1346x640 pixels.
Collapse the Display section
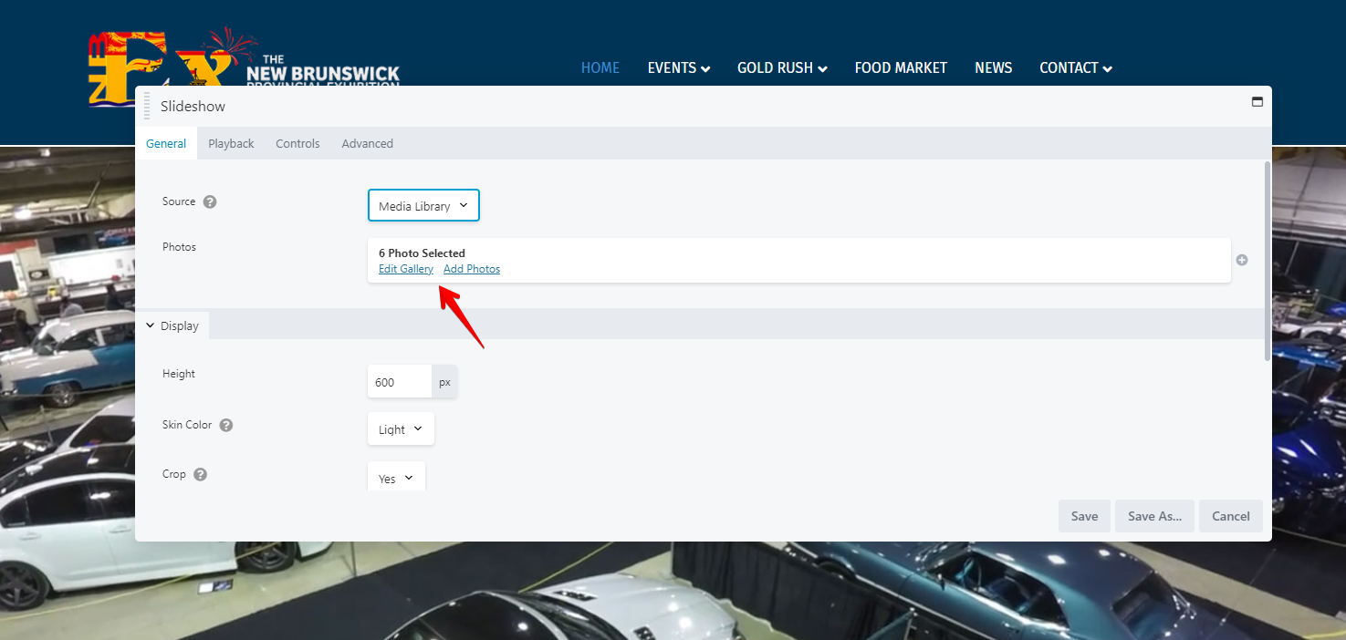(172, 325)
